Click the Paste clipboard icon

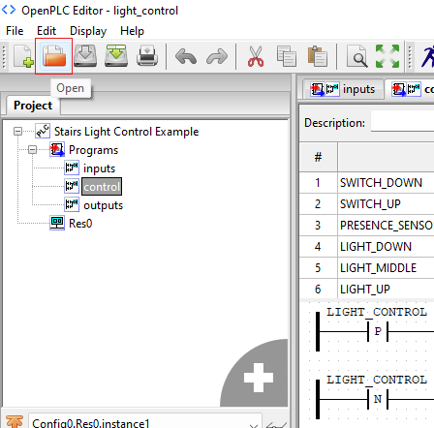[x=318, y=56]
